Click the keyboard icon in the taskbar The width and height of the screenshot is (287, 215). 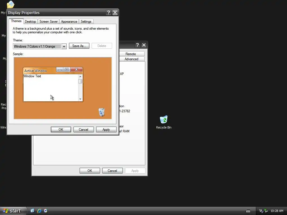(248, 211)
